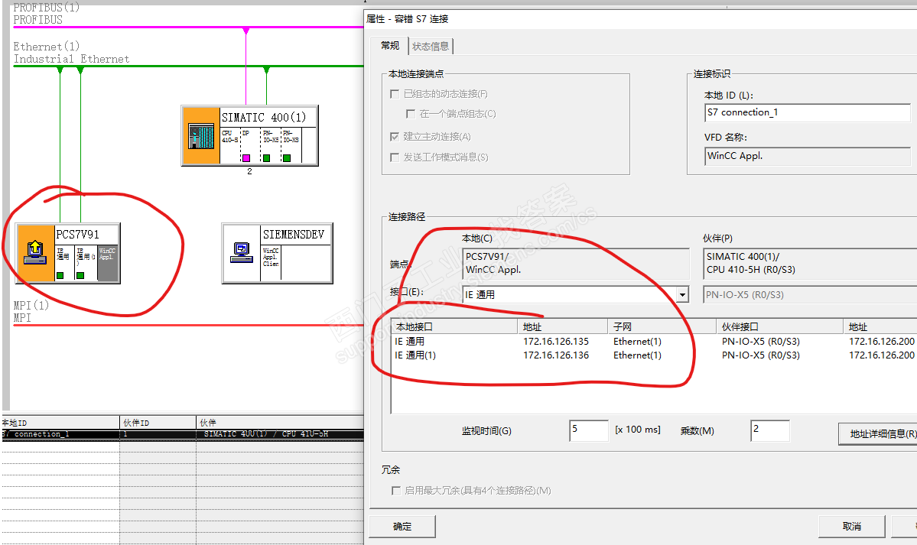Toggle 已组态的动态连接(F) checkbox

click(395, 94)
